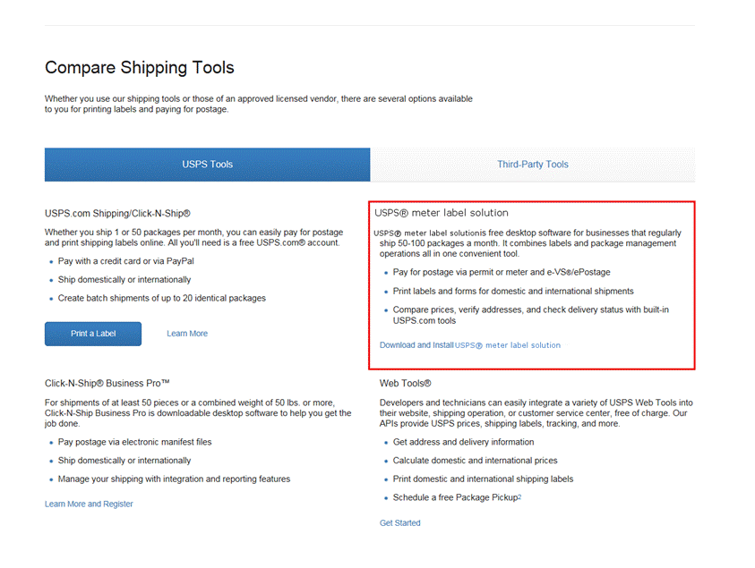Select the USPS.com Shipping/Click-N-Ship heading

117,214
